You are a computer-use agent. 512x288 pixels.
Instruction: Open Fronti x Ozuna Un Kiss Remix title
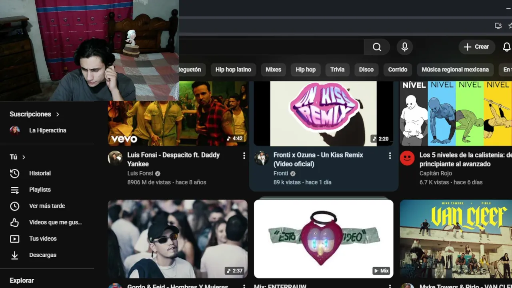[x=318, y=159]
